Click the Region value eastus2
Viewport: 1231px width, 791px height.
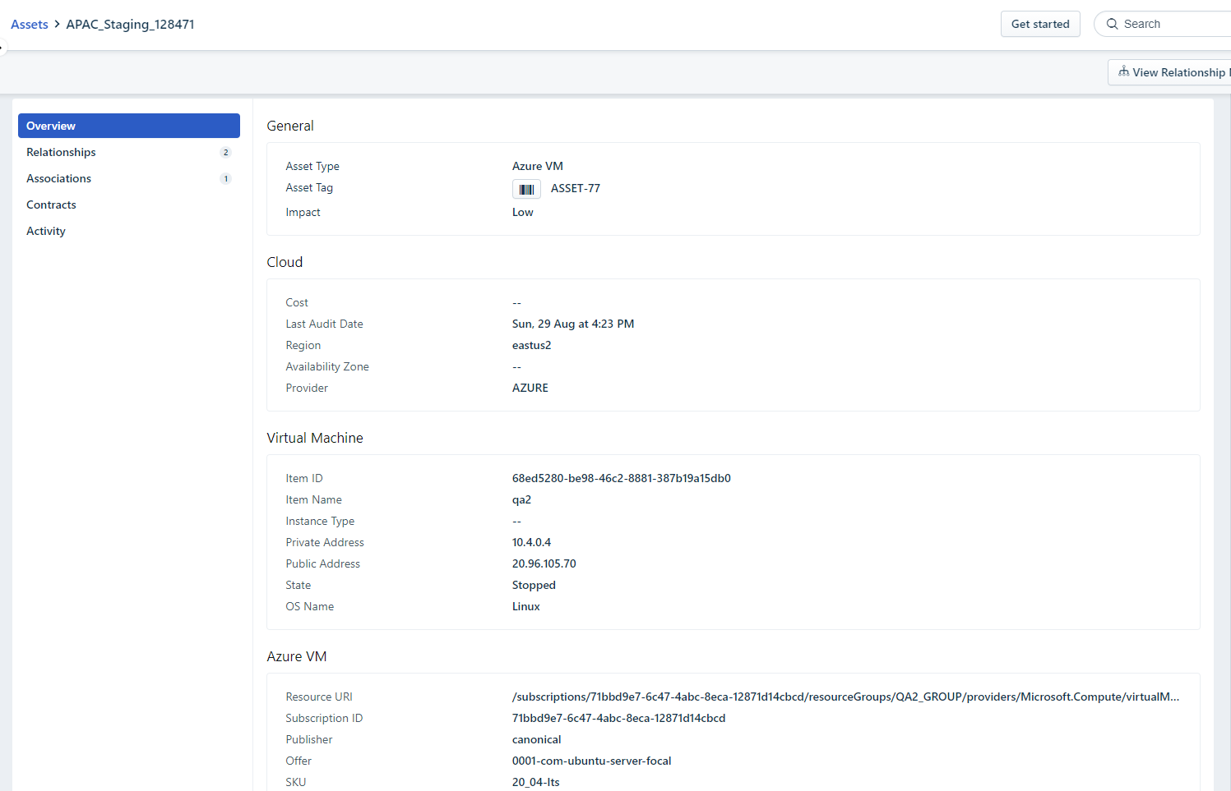tap(532, 345)
